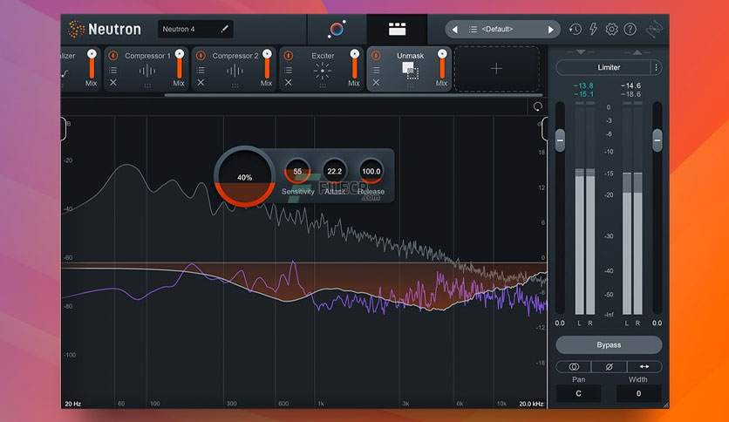Remove the Compressor 2 module

tap(201, 82)
